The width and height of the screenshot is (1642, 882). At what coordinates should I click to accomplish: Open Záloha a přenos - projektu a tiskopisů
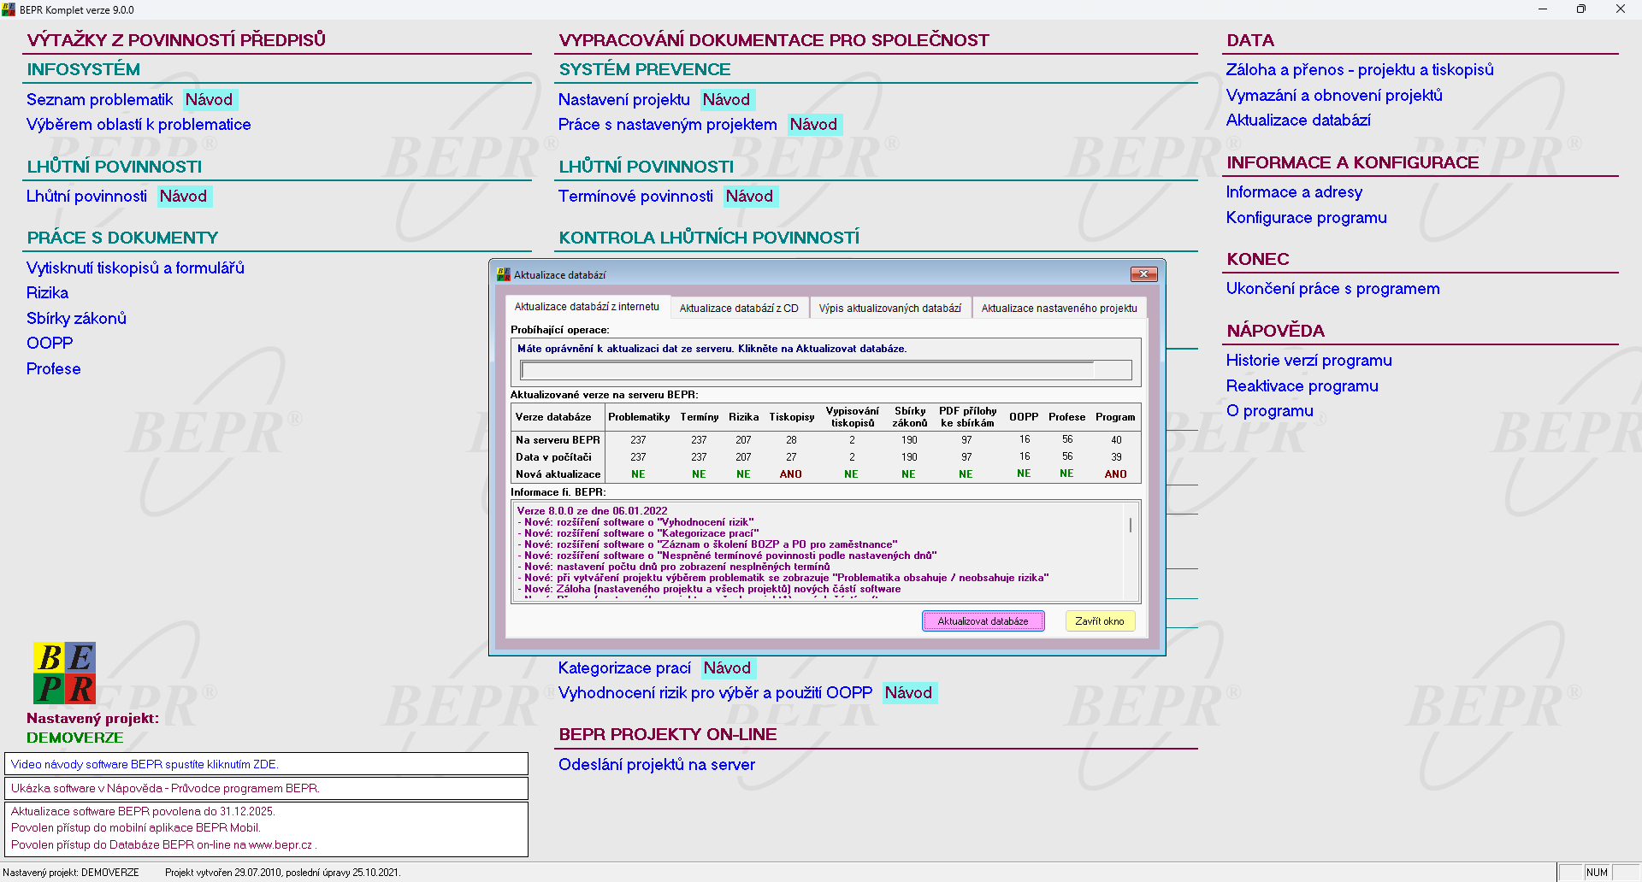tap(1360, 70)
